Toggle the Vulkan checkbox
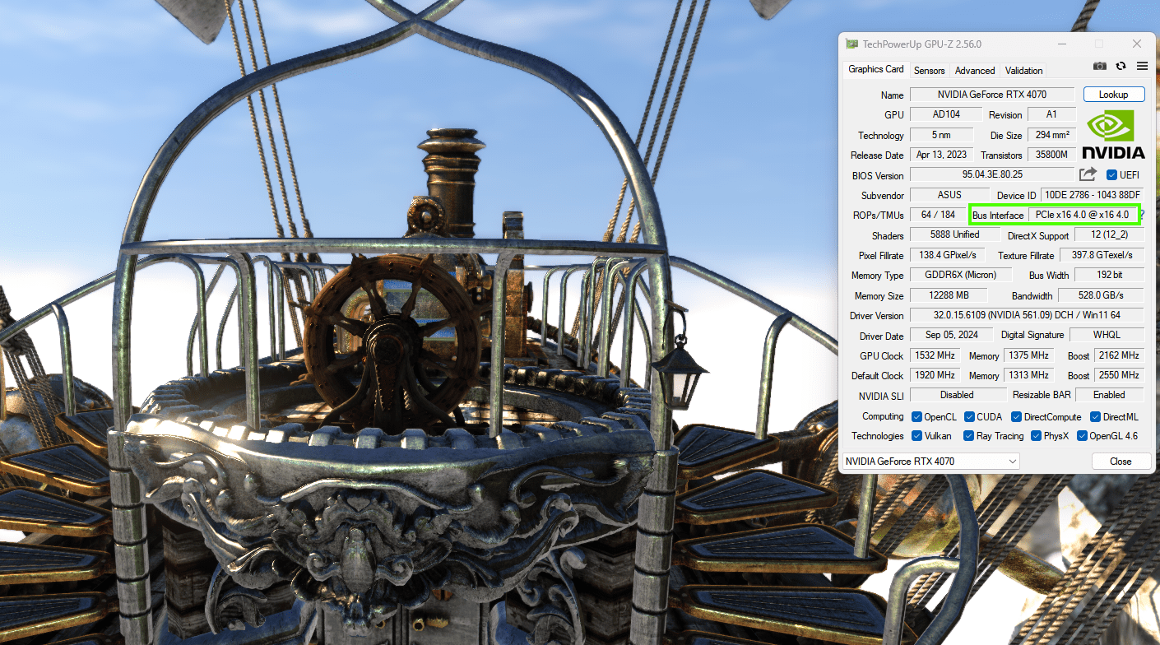The image size is (1160, 645). click(x=916, y=436)
